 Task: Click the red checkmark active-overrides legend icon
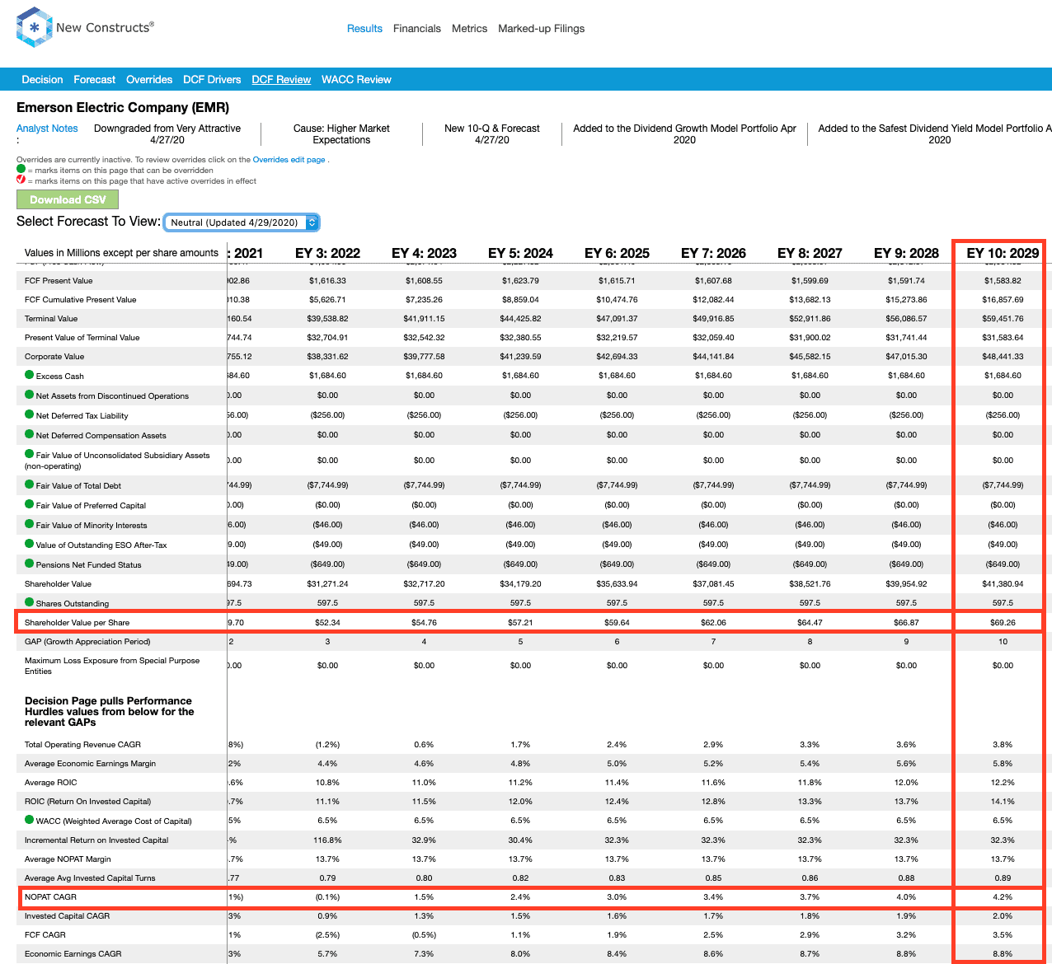(x=21, y=180)
